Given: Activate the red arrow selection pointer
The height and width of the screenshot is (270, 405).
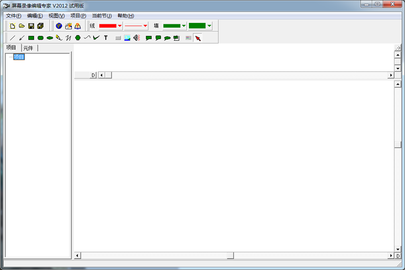Looking at the screenshot, I should pyautogui.click(x=198, y=38).
